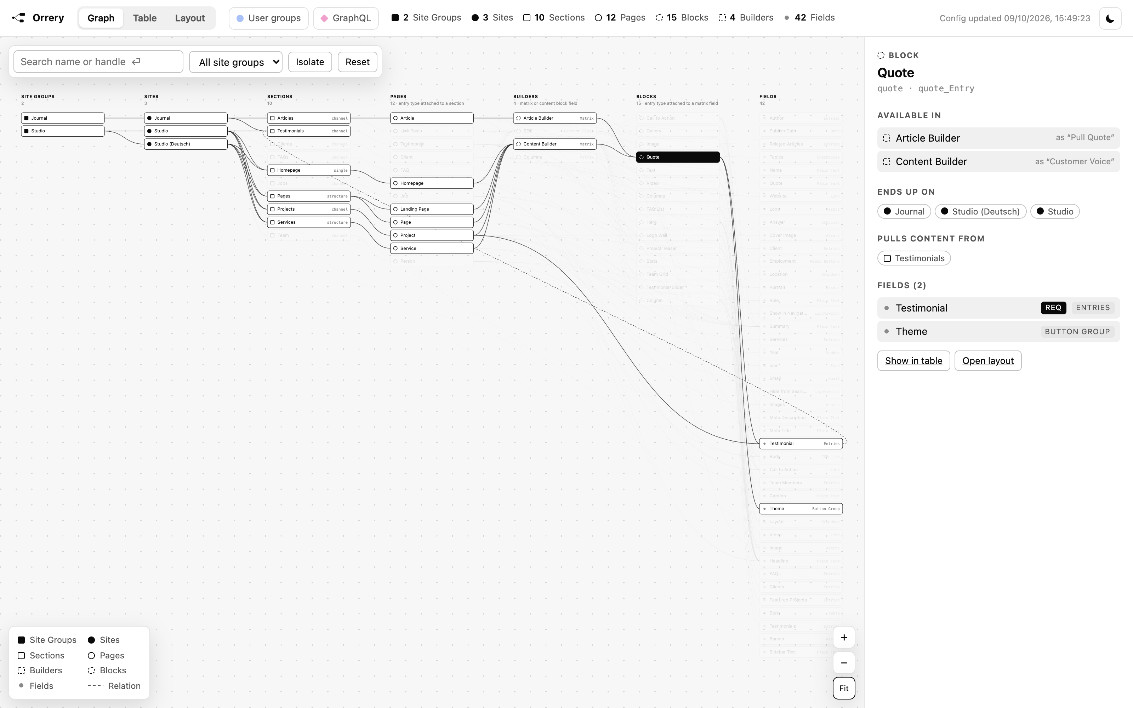Zoom in with the plus button
This screenshot has height=708, width=1133.
point(844,637)
